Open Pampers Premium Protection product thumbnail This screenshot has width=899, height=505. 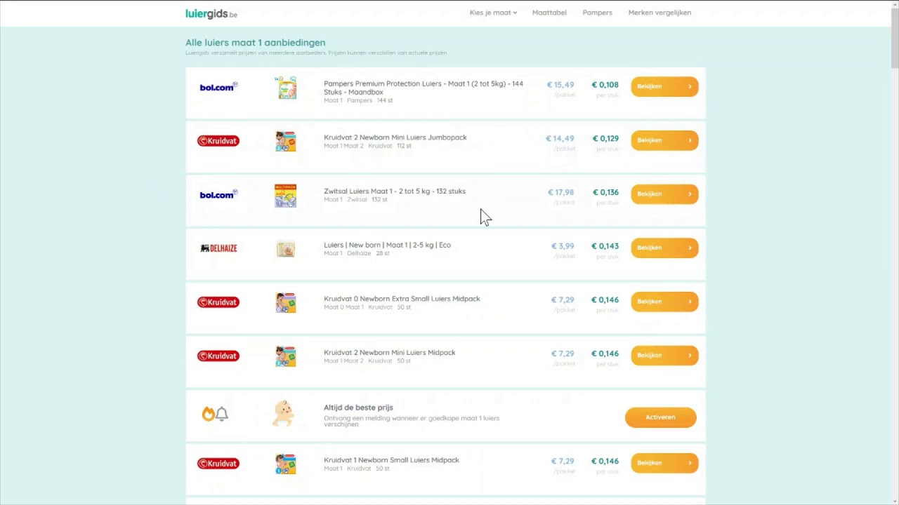[286, 88]
